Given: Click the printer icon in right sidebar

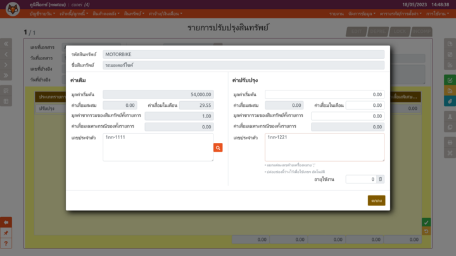Looking at the screenshot, I should [450, 142].
